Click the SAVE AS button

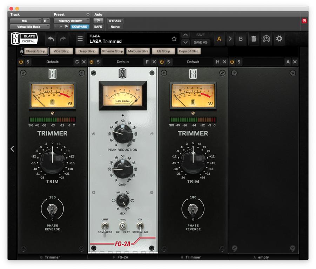[200, 42]
